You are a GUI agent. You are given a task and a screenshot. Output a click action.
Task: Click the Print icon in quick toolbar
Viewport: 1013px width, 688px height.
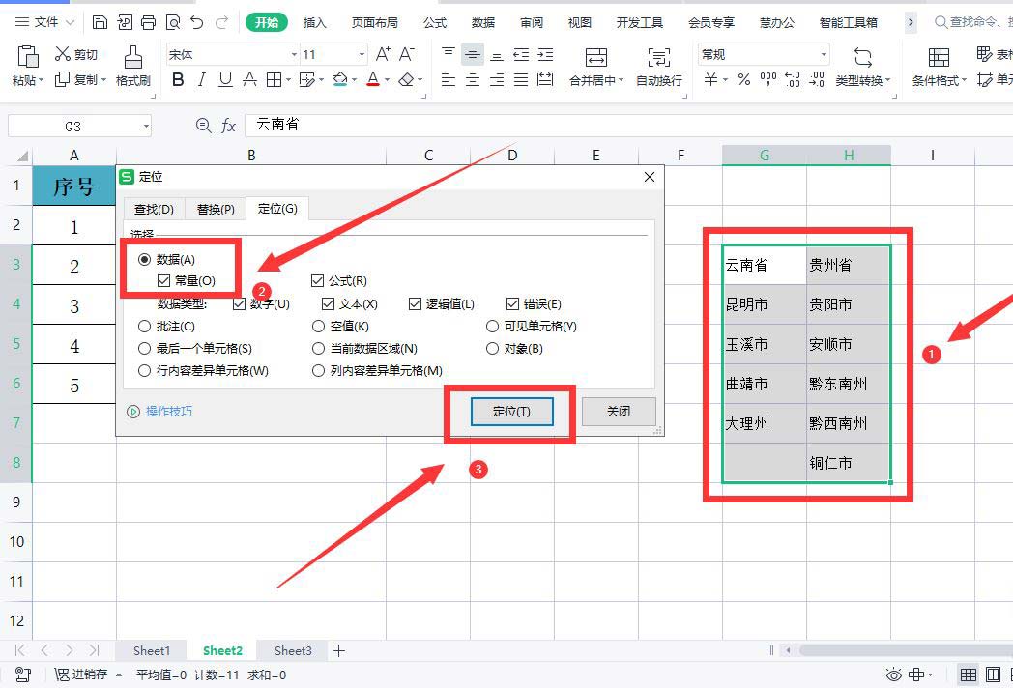pos(149,22)
